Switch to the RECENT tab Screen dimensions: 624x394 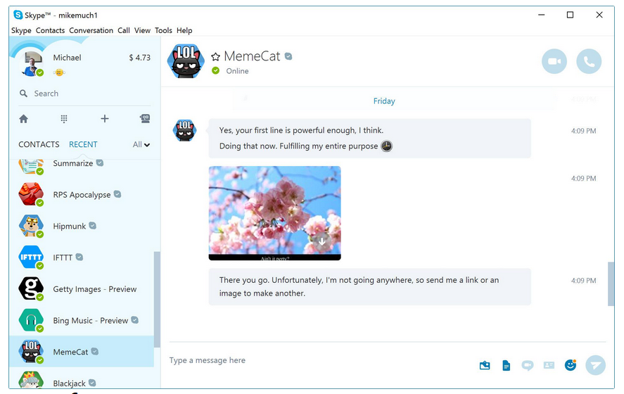tap(83, 144)
